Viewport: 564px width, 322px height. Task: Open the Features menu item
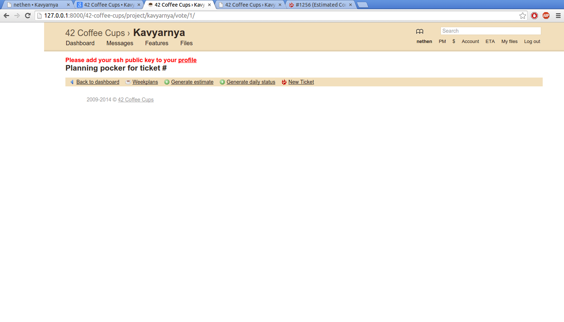(x=157, y=43)
